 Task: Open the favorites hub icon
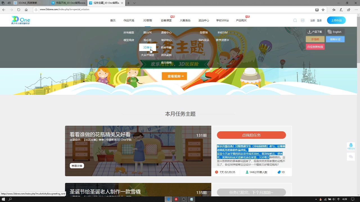tap(334, 10)
